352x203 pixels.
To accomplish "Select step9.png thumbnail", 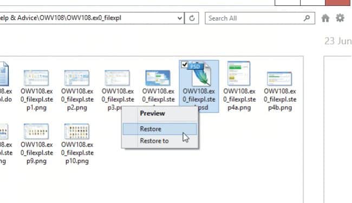I will (x=36, y=131).
